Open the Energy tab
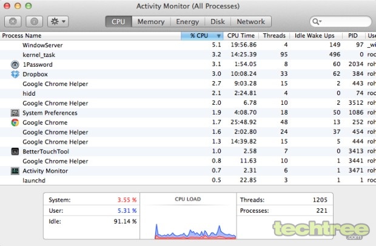 187,22
